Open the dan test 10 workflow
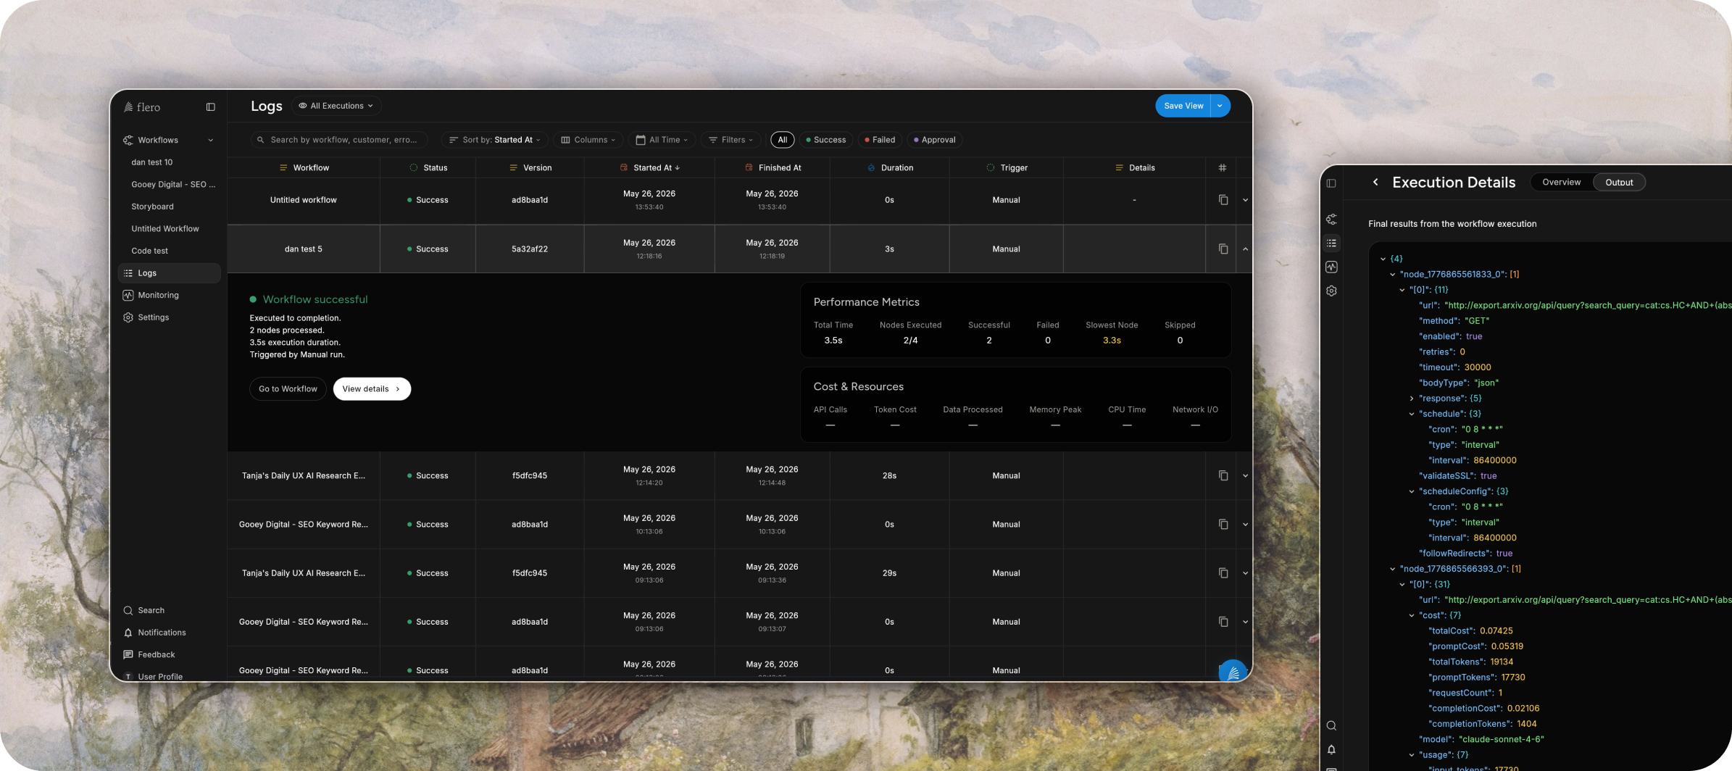Screen dimensions: 1732x771 152,162
